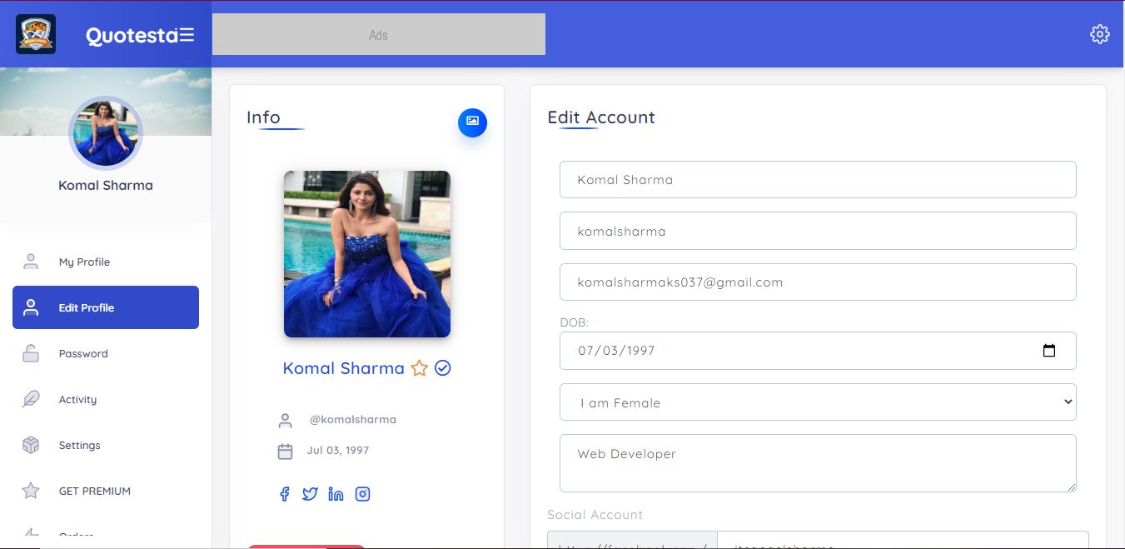1125x549 pixels.
Task: Go to Activity in the sidebar
Action: click(x=77, y=399)
